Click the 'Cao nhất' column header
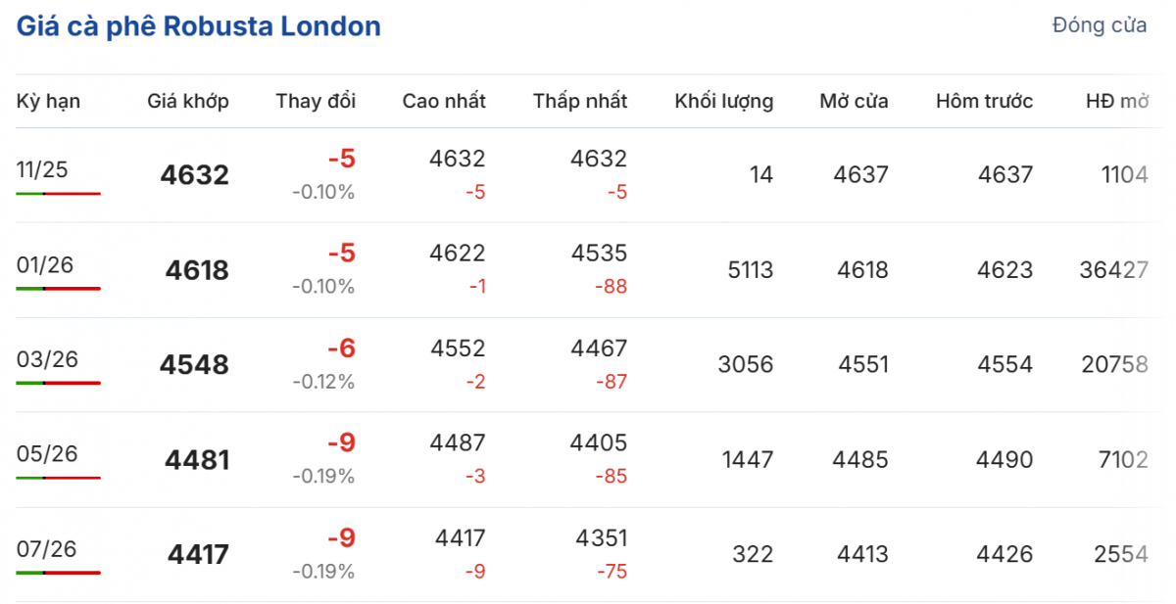 pyautogui.click(x=444, y=101)
